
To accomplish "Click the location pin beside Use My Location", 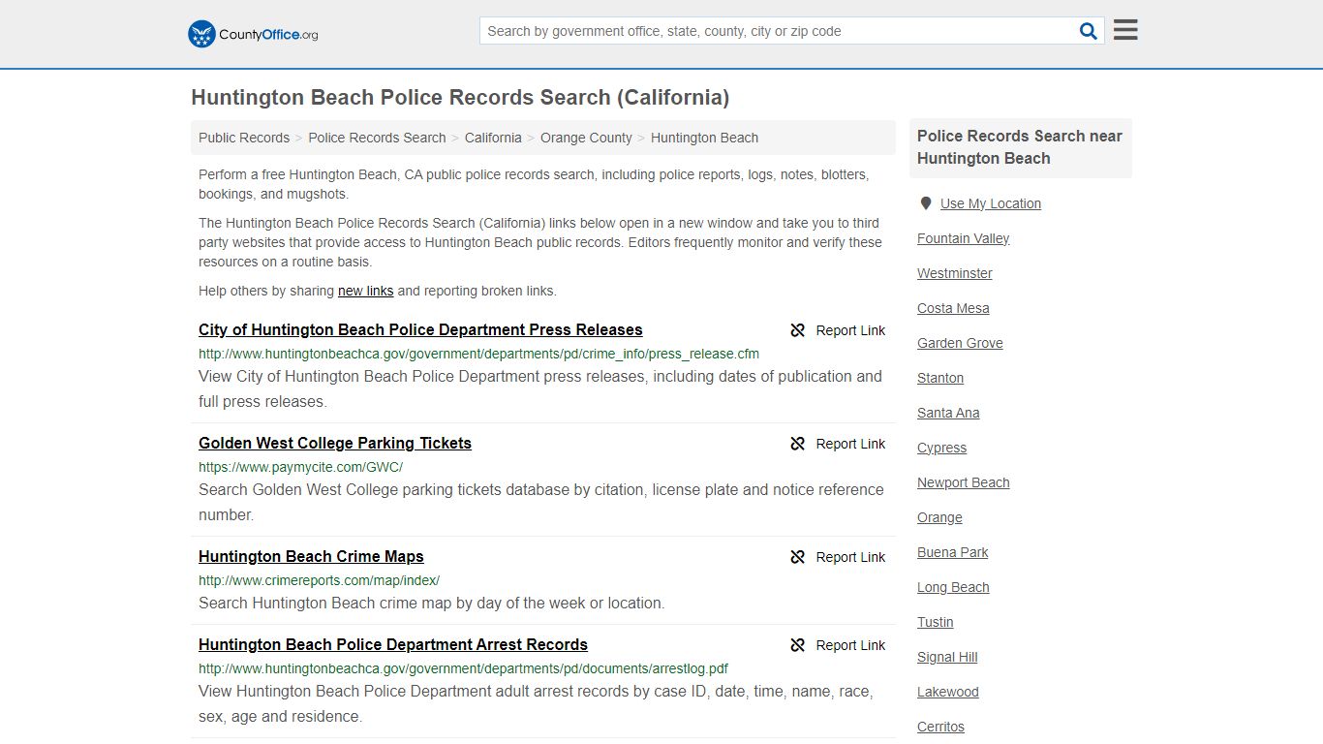I will point(925,202).
